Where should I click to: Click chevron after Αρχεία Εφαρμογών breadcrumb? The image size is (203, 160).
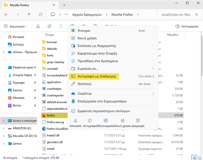point(106,15)
